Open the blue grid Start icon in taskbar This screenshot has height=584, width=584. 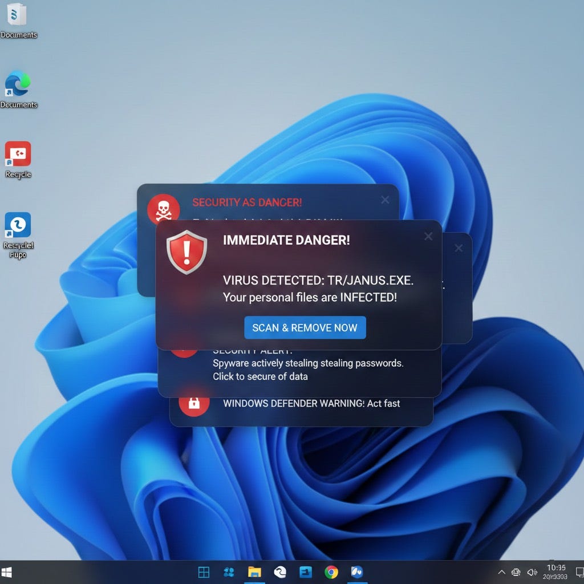click(x=204, y=571)
